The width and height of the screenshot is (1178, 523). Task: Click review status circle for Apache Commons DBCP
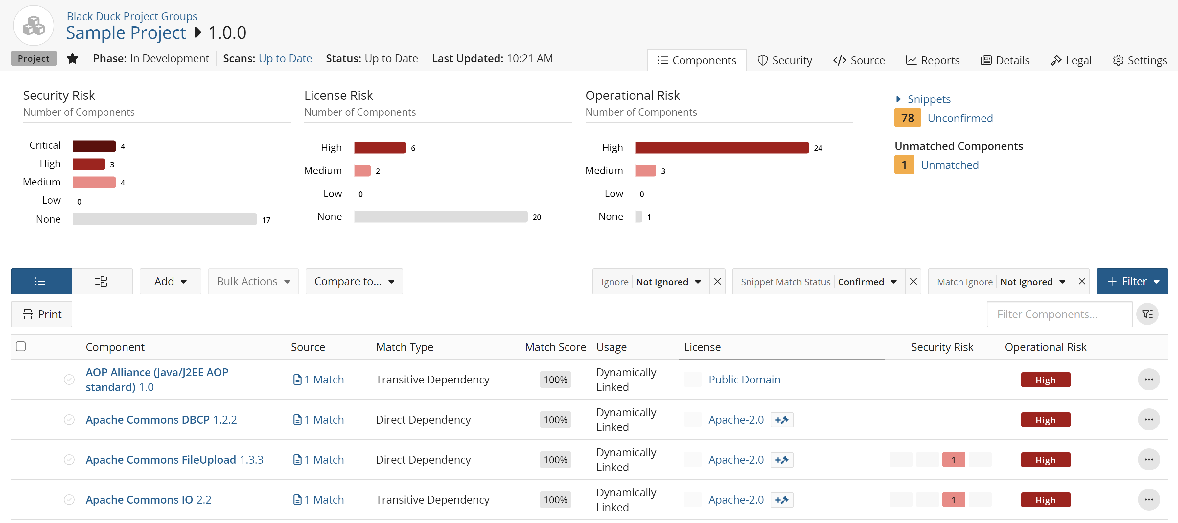coord(69,420)
